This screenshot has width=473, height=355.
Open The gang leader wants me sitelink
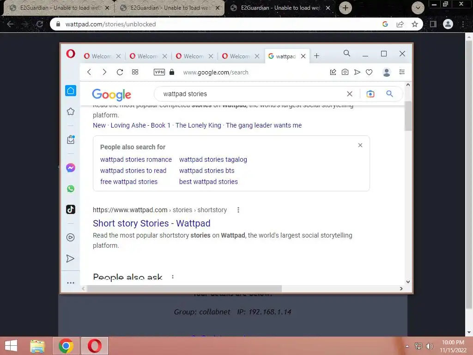(x=264, y=125)
